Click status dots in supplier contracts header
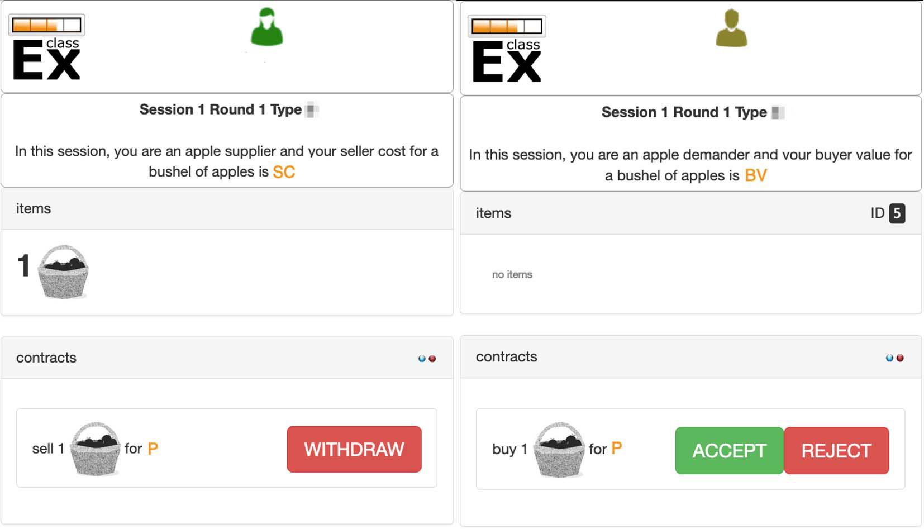Viewport: 924px width, 529px height. click(427, 359)
